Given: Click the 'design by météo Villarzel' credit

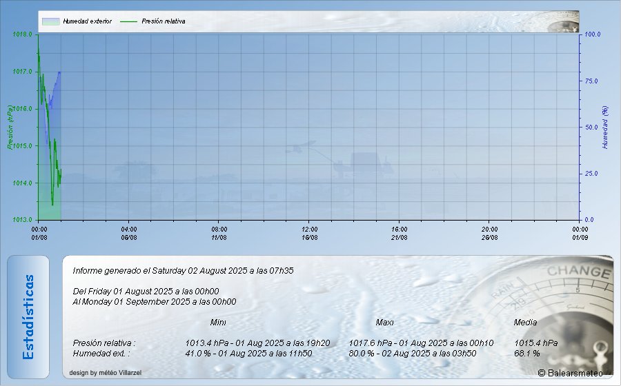Looking at the screenshot, I should 106,372.
